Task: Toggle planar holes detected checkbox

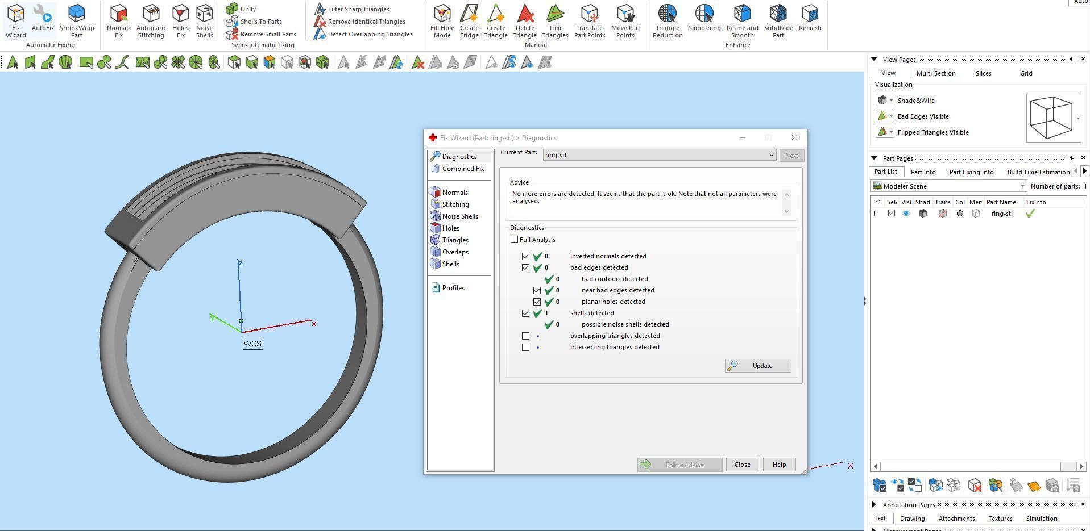Action: click(537, 302)
